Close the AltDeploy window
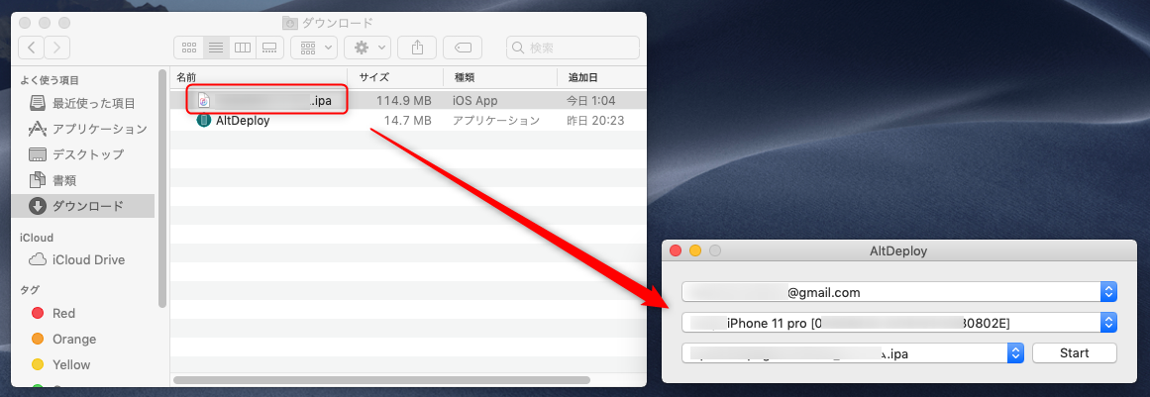Screen dimensions: 1150x397 (x=677, y=250)
